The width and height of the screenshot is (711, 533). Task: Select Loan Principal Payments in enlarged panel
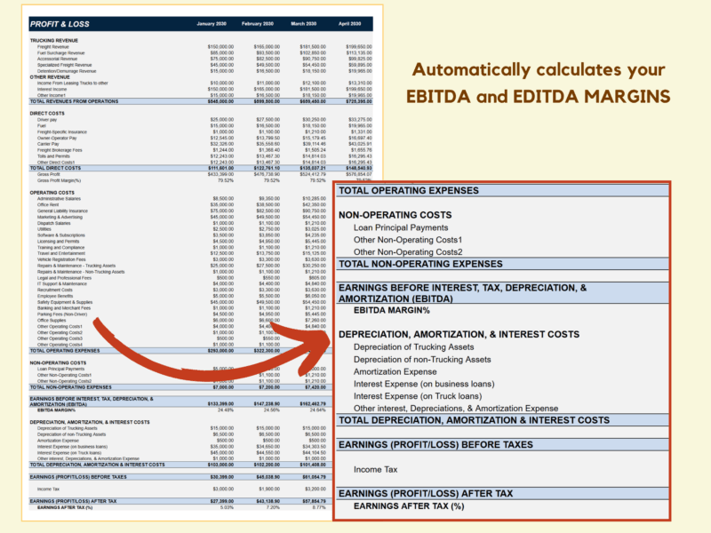click(401, 227)
